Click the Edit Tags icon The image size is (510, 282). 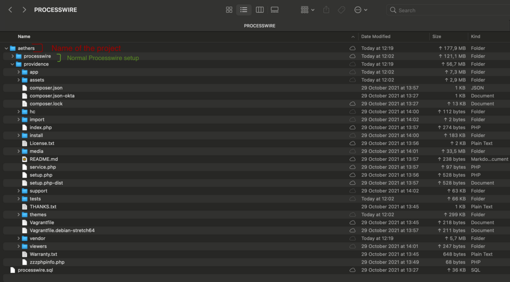(x=341, y=10)
